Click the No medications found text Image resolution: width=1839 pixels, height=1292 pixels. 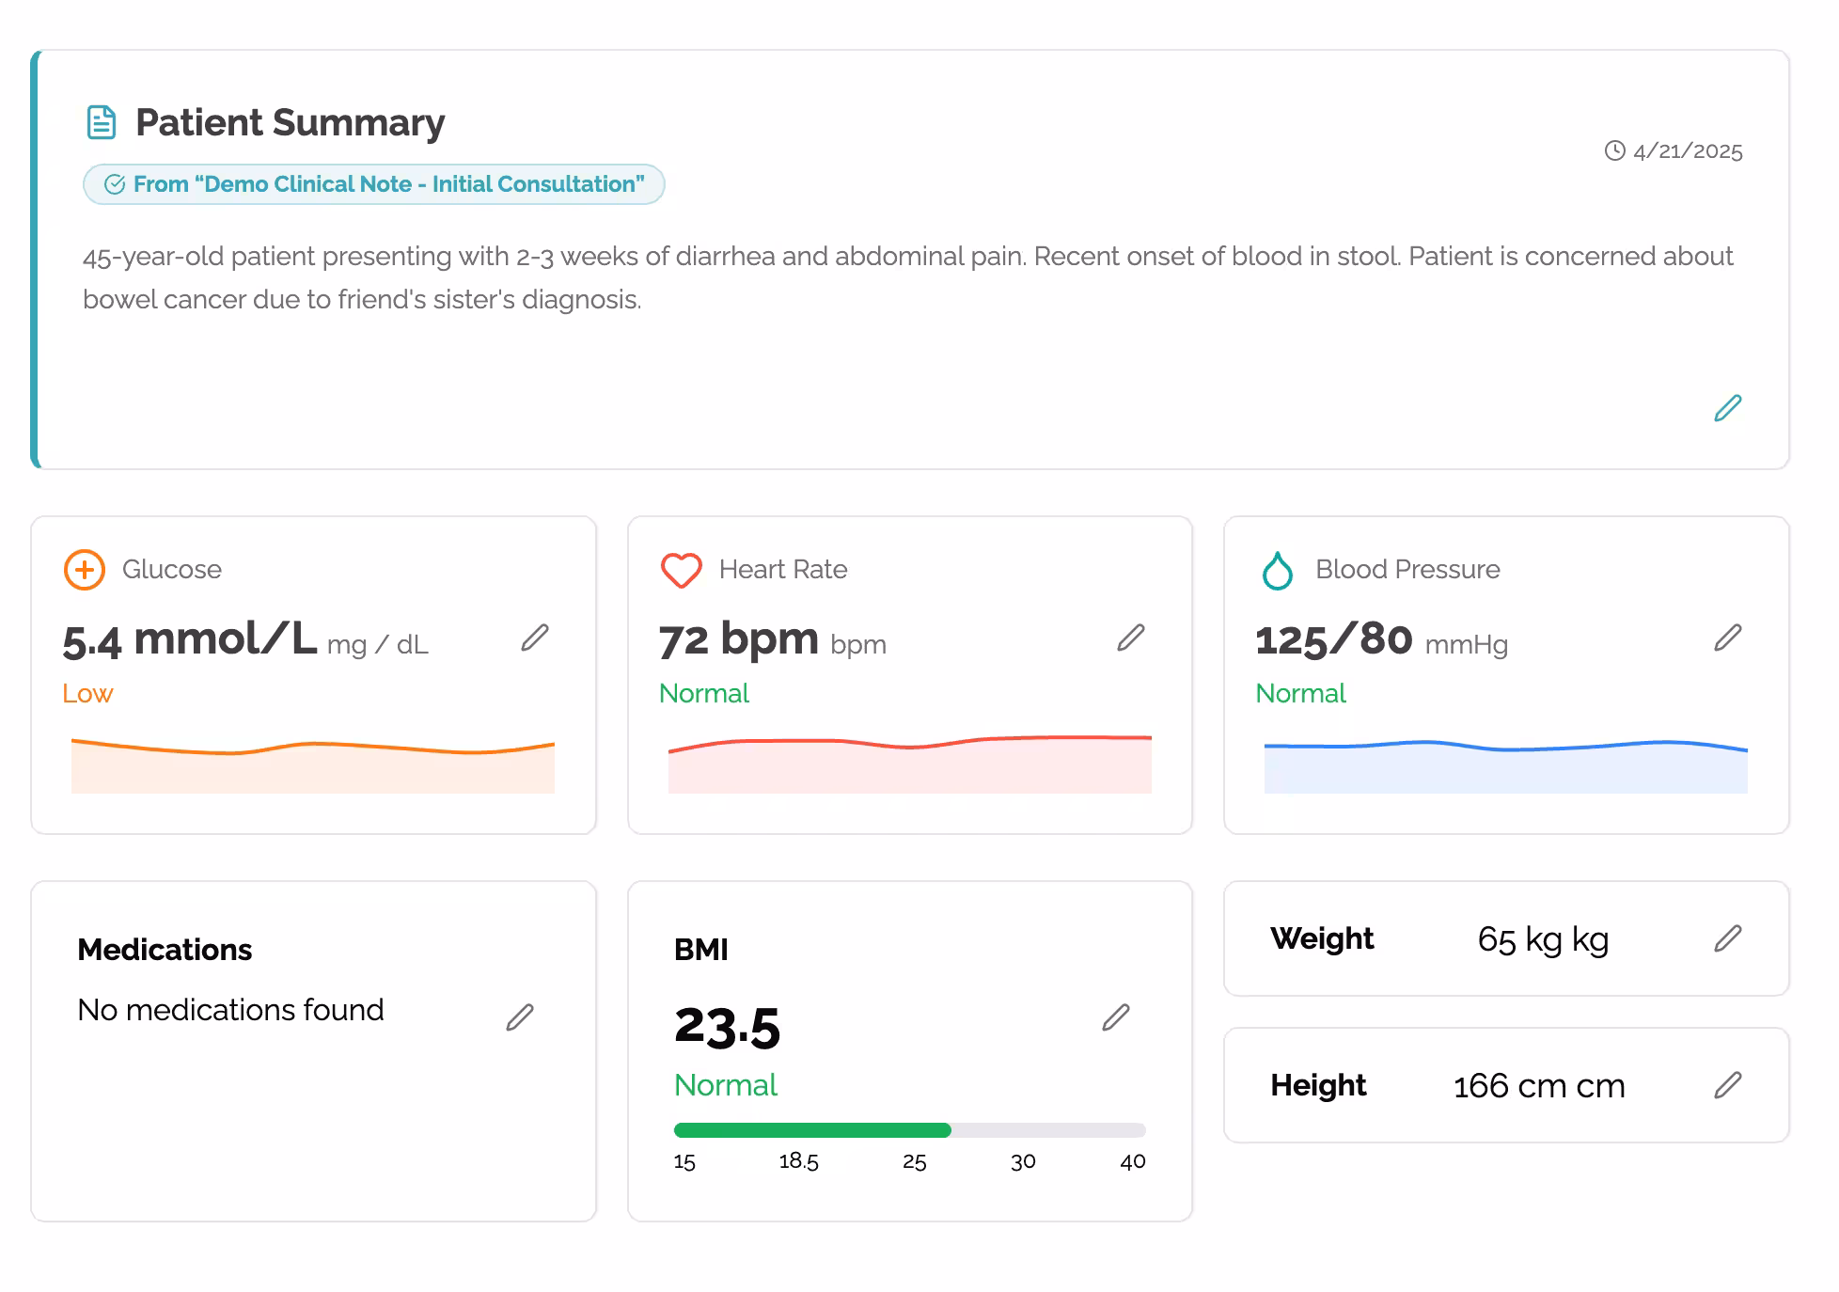pyautogui.click(x=230, y=1010)
